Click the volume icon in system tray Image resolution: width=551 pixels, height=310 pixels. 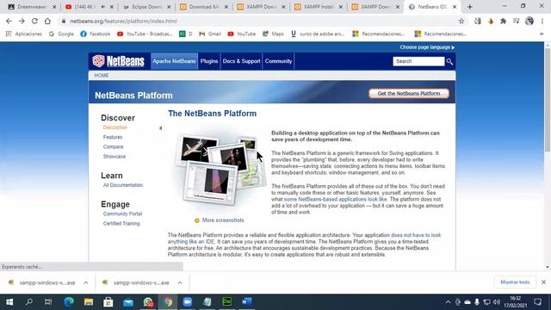pyautogui.click(x=497, y=302)
